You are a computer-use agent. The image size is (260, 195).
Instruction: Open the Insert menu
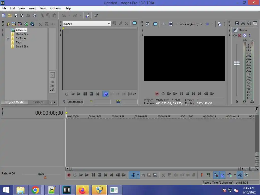(32, 8)
